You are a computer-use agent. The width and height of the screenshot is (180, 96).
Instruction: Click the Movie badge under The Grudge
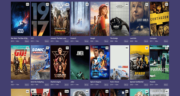click(x=126, y=41)
